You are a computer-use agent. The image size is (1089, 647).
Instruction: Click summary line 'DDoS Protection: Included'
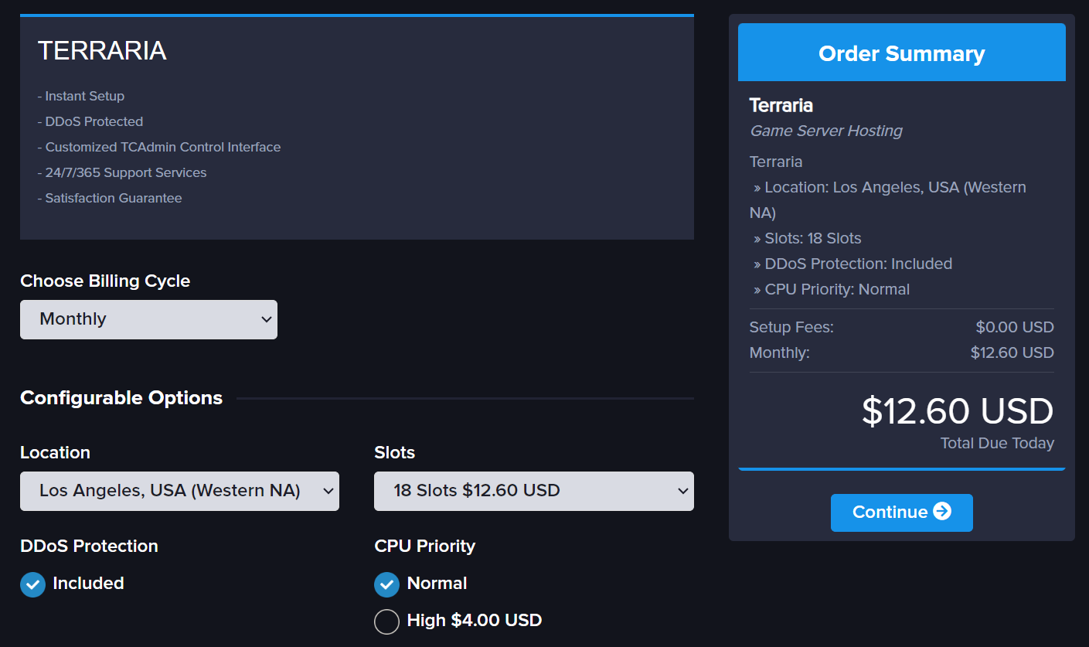(x=853, y=264)
